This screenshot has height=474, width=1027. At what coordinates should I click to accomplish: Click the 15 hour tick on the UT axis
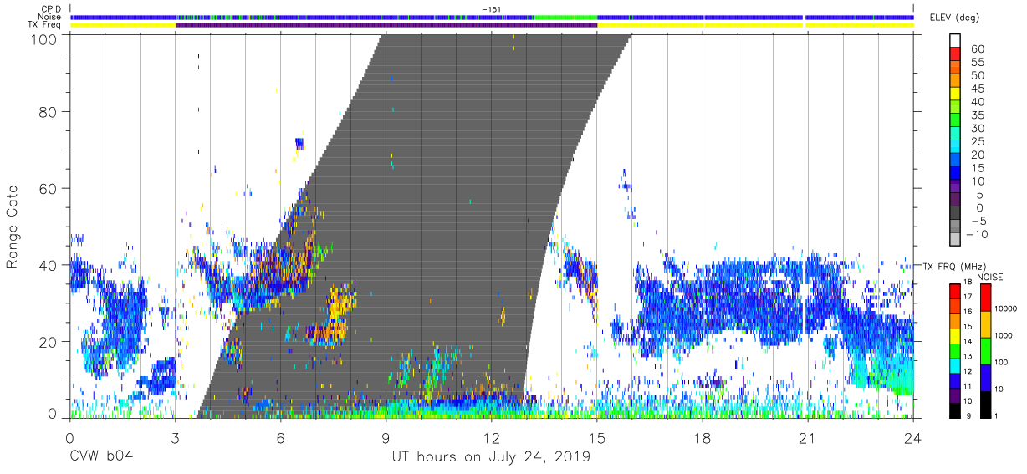click(x=597, y=437)
